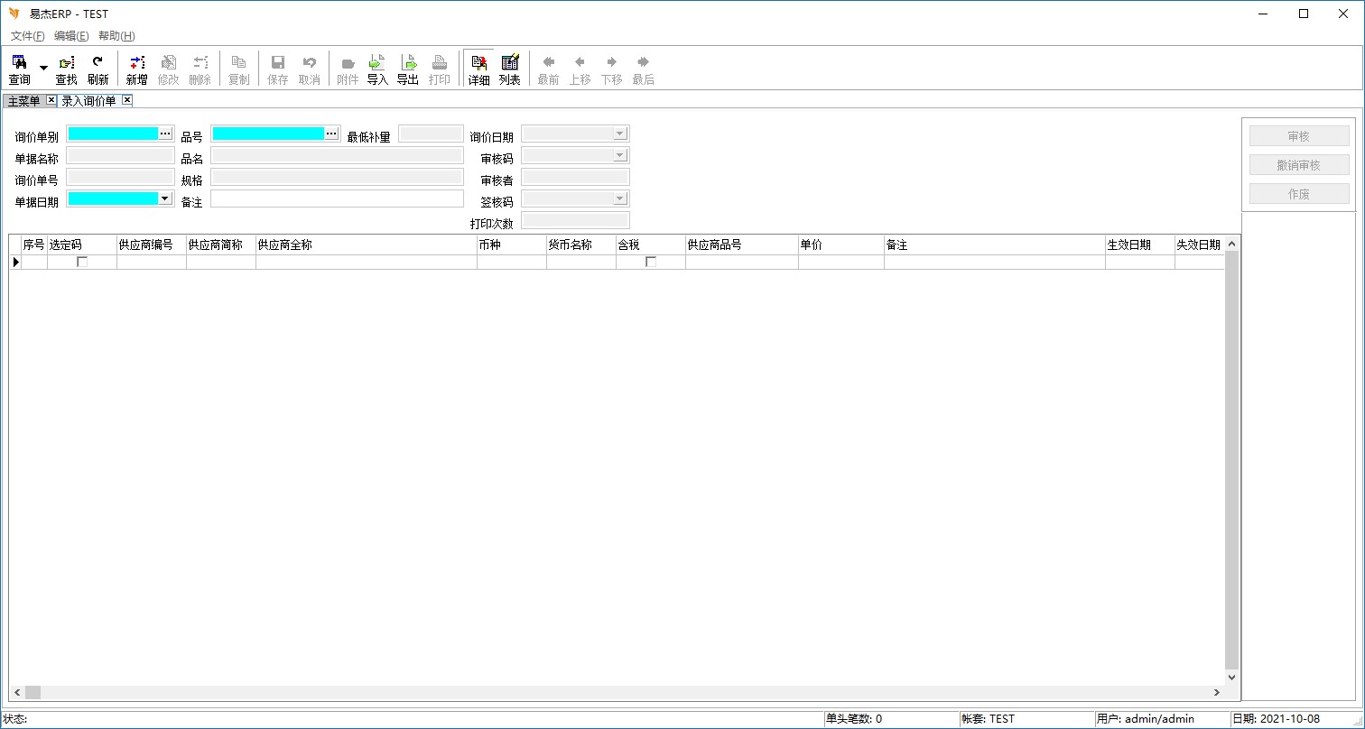This screenshot has width=1365, height=729.
Task: Tick the 含税 checkbox in first row
Action: coord(651,262)
